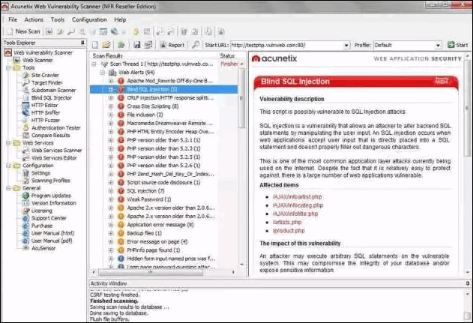
Task: Select Target Finder tool icon
Action: [26, 82]
